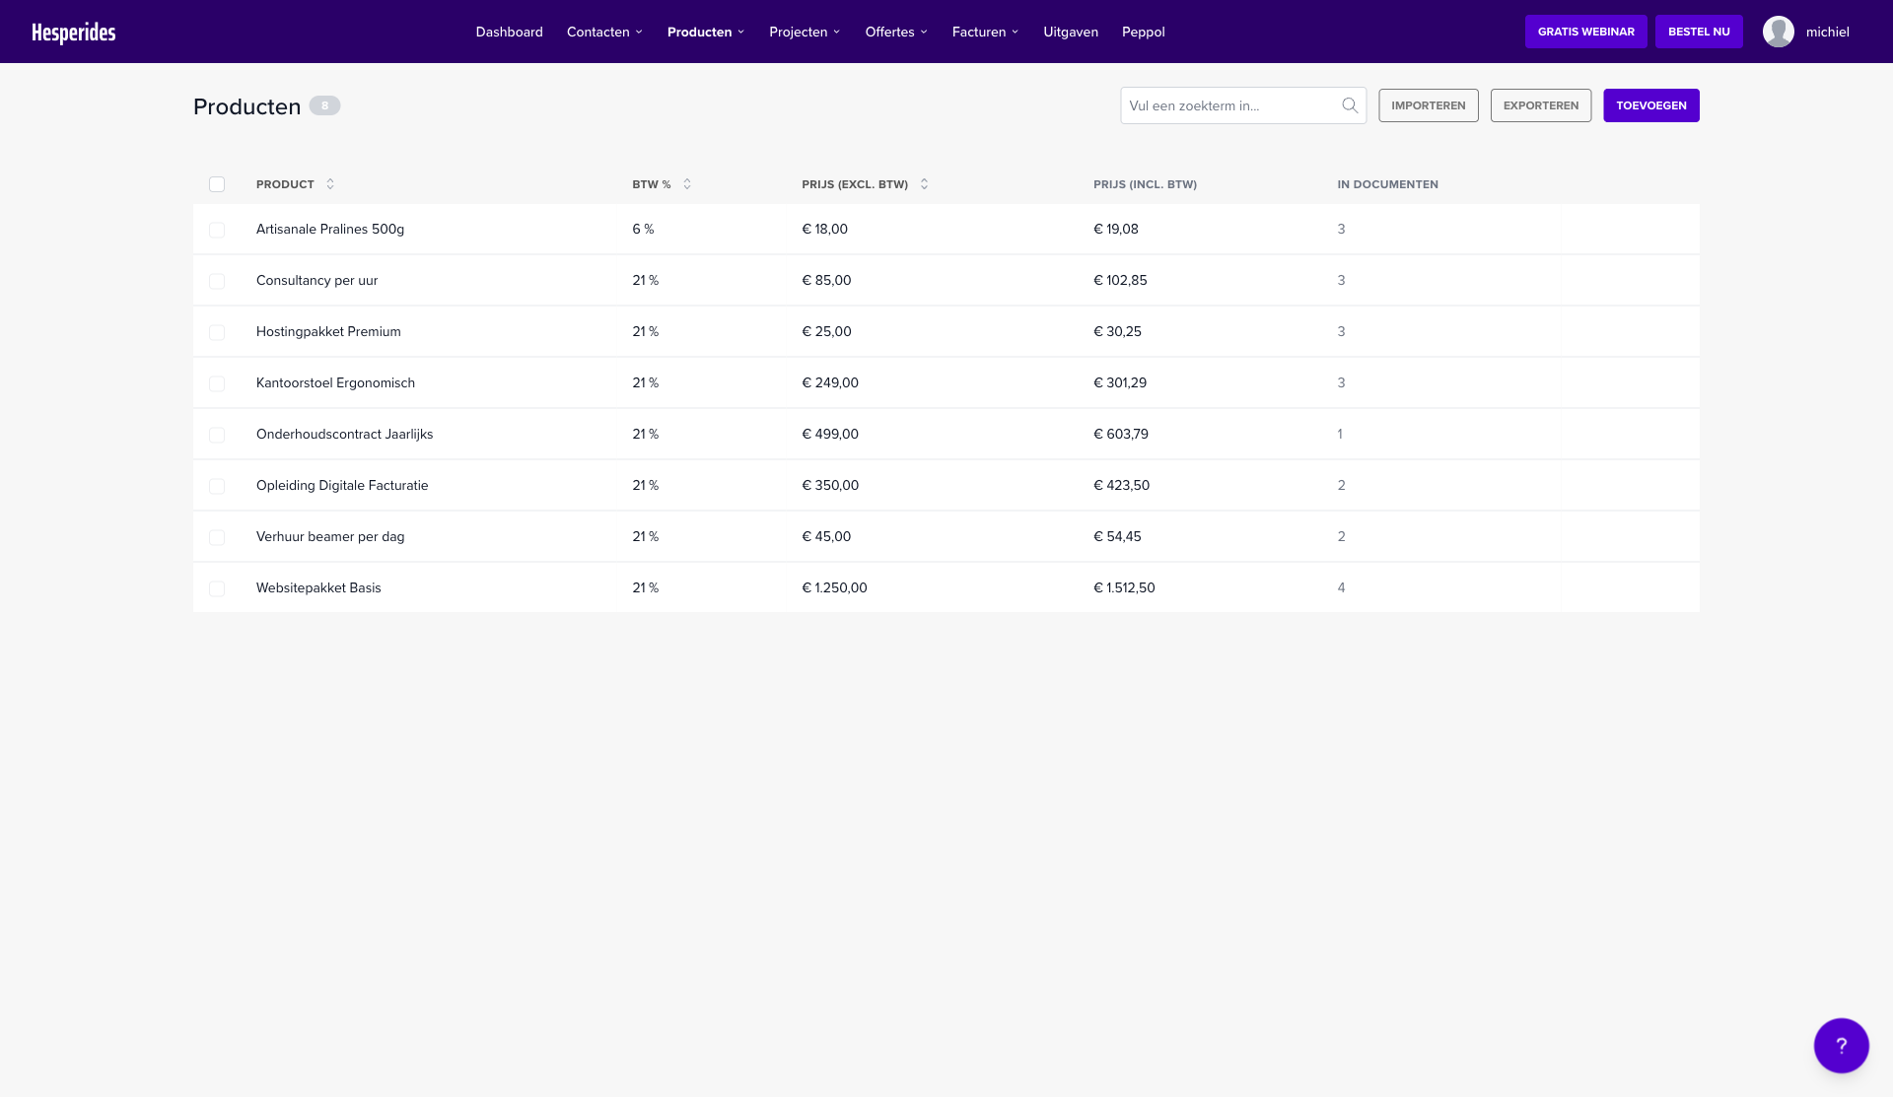The width and height of the screenshot is (1893, 1097).
Task: Click the Bestel Nu button
Action: [x=1699, y=32]
